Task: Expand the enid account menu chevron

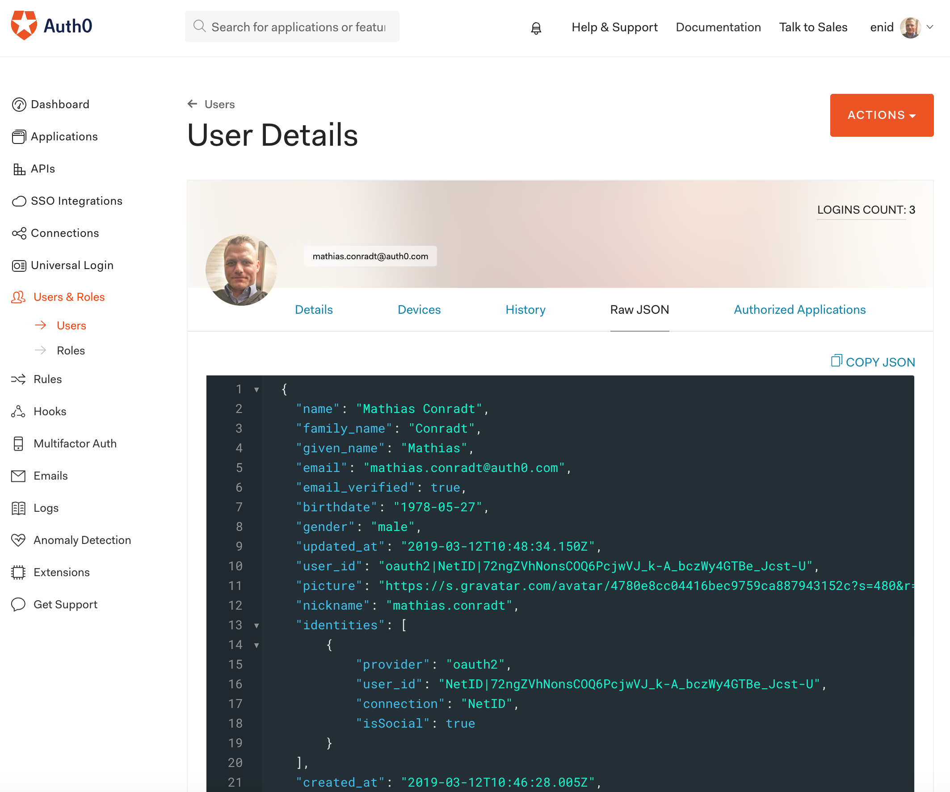Action: (x=930, y=27)
